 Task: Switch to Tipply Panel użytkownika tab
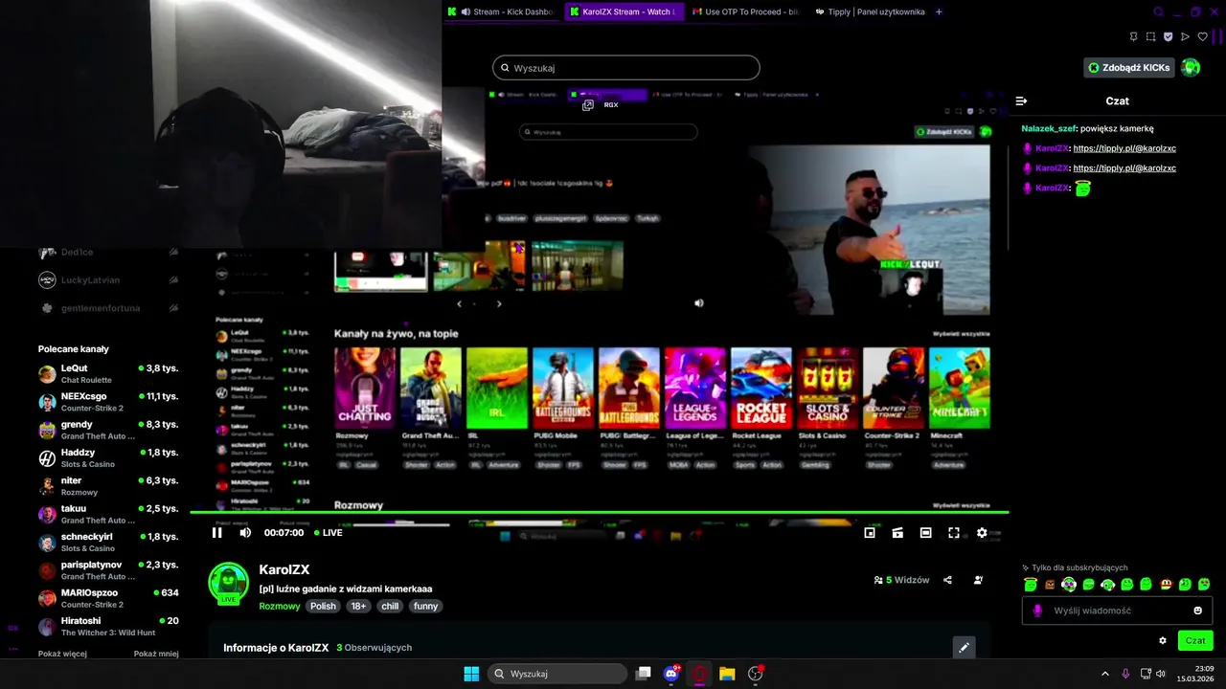869,11
